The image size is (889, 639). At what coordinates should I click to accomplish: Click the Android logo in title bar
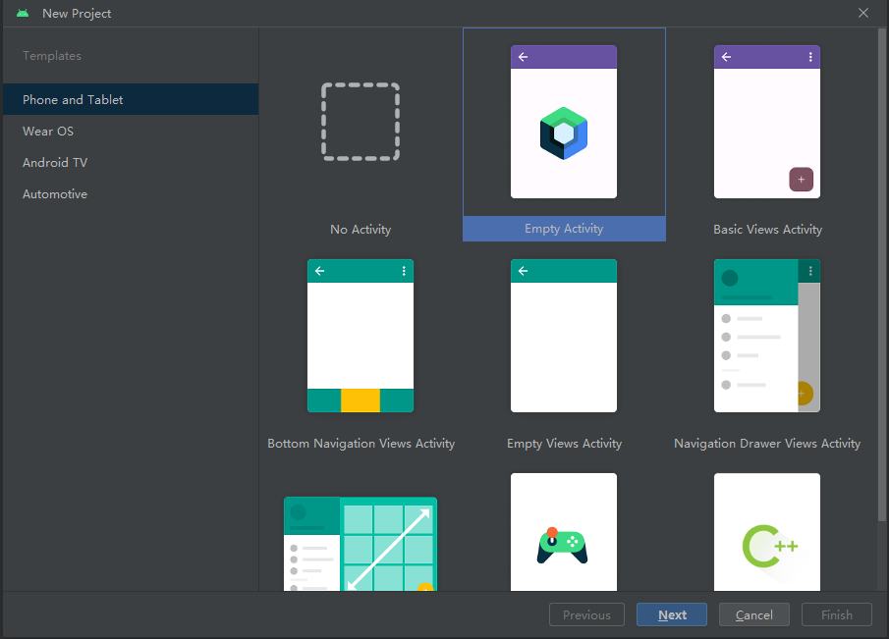23,13
